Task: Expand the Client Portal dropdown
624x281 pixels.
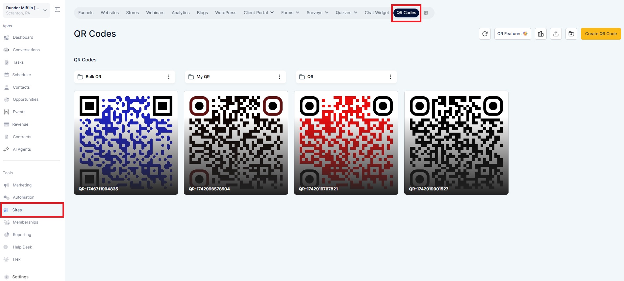Action: click(259, 13)
